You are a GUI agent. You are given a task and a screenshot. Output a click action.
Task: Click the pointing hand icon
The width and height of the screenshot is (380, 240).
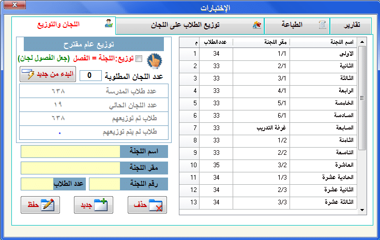click(155, 61)
